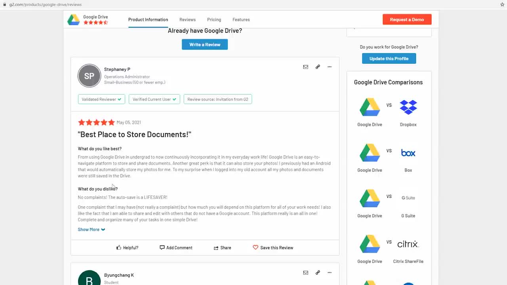507x285 pixels.
Task: Click the Verified Current User badge
Action: click(154, 99)
